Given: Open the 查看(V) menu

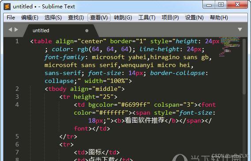Looking at the screenshot, I should 99,17.
